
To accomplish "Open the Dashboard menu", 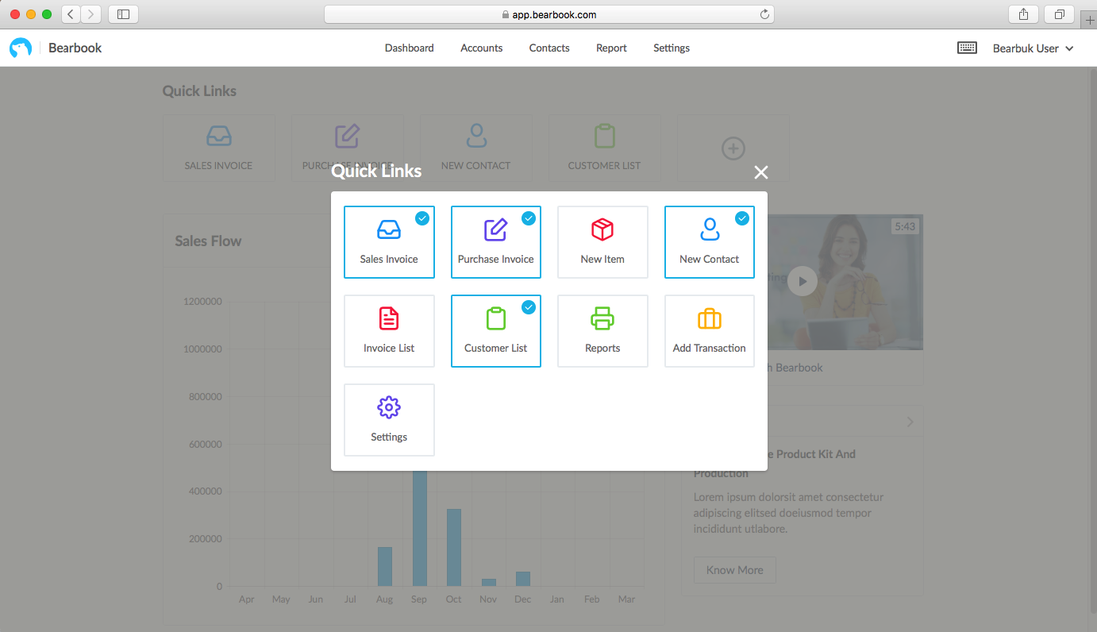I will point(410,48).
